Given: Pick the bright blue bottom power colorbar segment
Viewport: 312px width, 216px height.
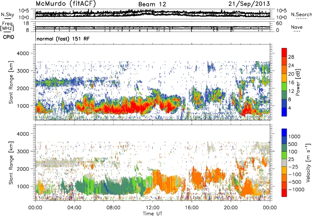Looking at the screenshot, I should [284, 112].
